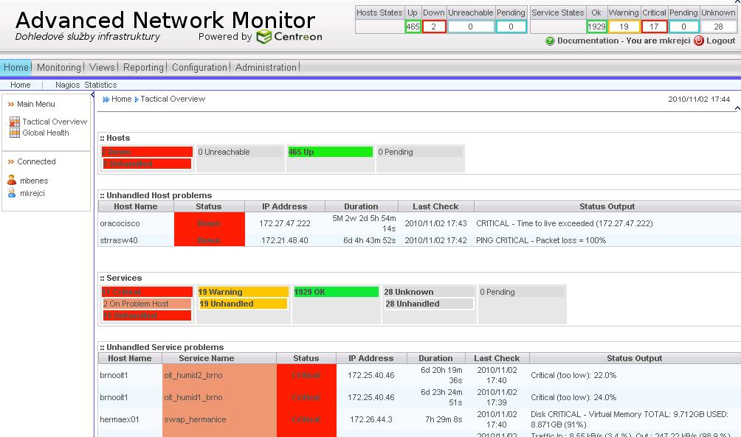Click the Tactical Overview grid icon
The height and width of the screenshot is (437, 741).
click(x=15, y=122)
